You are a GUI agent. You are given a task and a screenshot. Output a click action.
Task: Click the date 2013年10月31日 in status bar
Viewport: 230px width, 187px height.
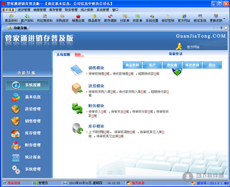80,183
